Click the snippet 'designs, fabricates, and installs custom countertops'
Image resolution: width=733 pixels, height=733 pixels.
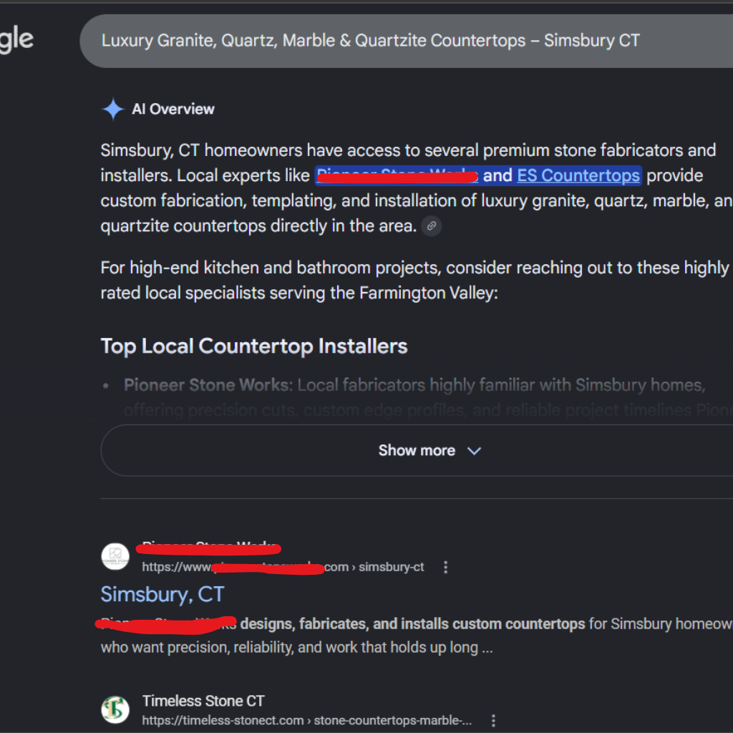412,623
